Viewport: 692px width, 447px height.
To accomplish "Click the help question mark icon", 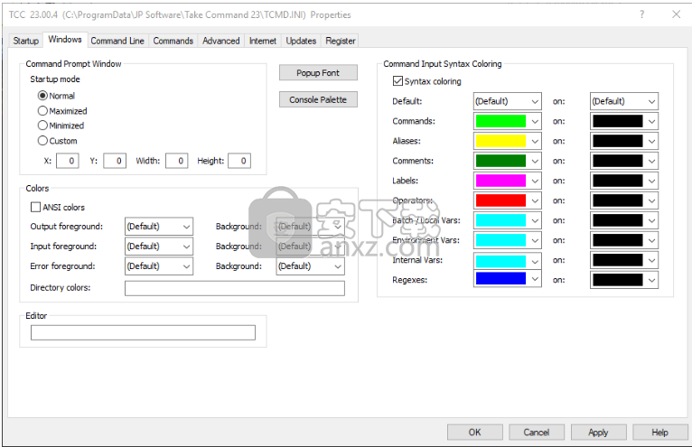I will click(641, 14).
